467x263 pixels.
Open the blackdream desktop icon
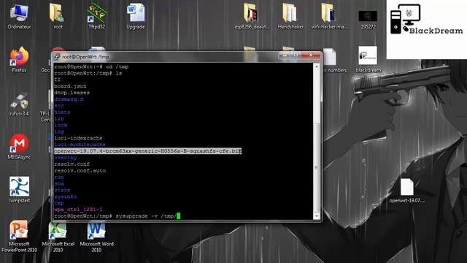[368, 60]
